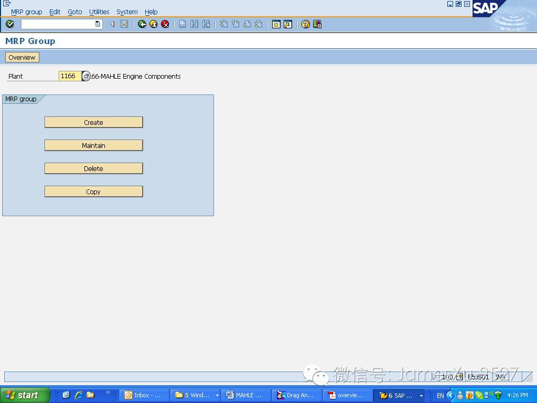
Task: Open the Utilities menu
Action: (x=99, y=12)
